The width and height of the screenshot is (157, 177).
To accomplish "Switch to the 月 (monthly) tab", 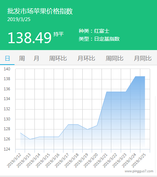I will 36,58.
